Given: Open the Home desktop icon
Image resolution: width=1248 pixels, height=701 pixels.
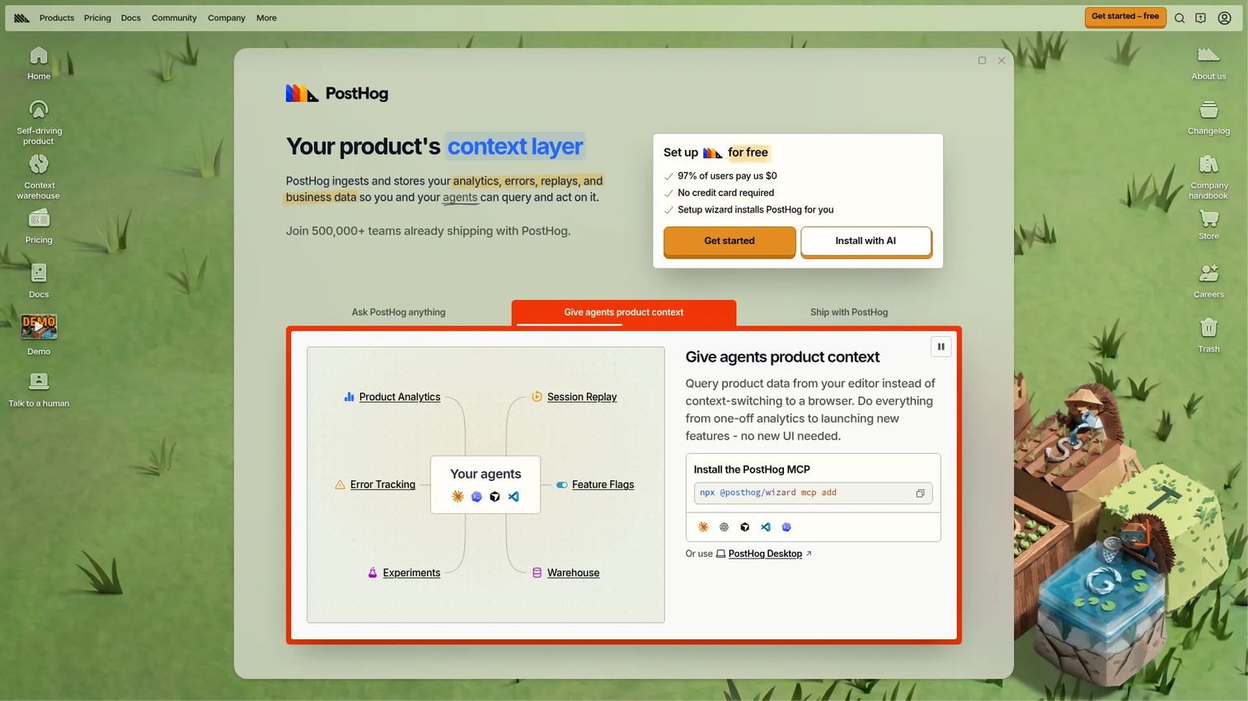Looking at the screenshot, I should [x=39, y=63].
